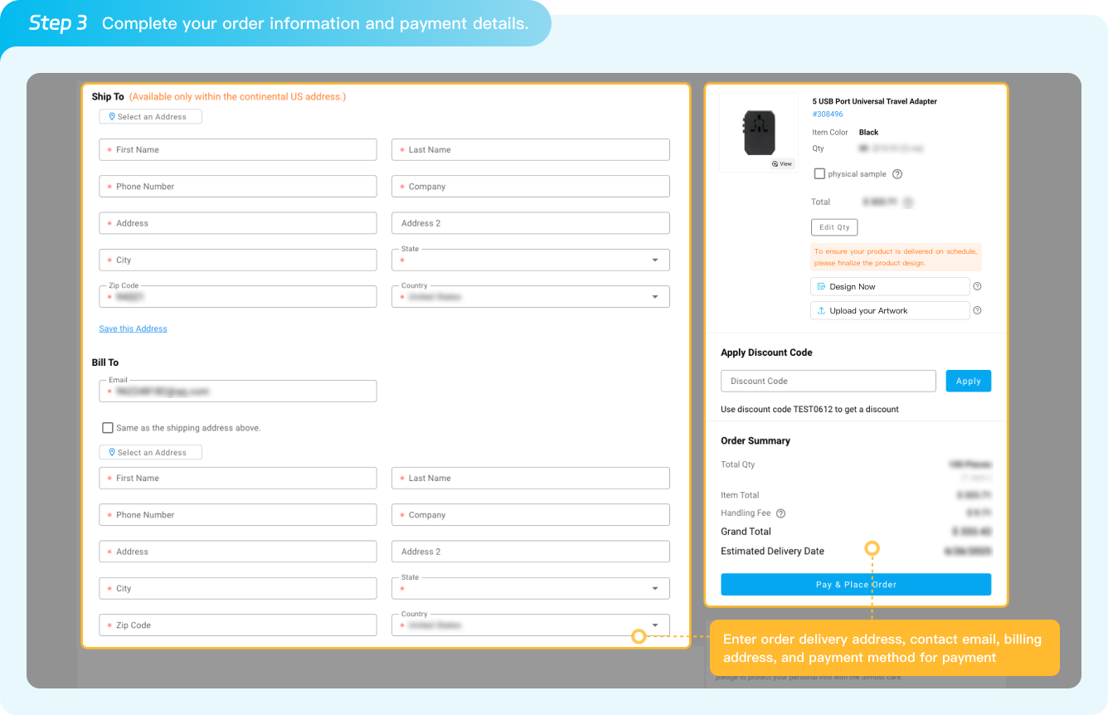Image resolution: width=1108 pixels, height=715 pixels.
Task: Click help icon beside Upload your Artwork
Action: [x=977, y=310]
